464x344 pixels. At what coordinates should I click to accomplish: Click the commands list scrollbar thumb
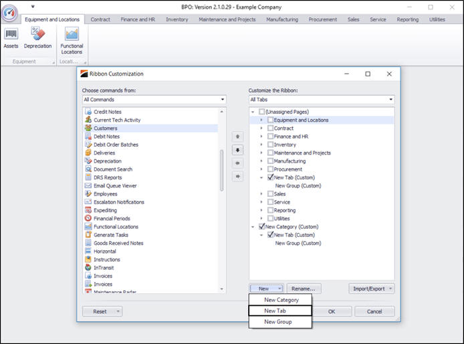click(x=222, y=171)
